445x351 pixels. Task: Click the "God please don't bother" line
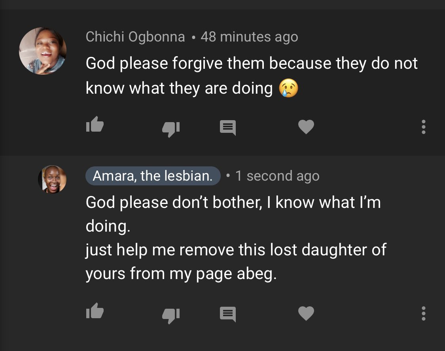pyautogui.click(x=233, y=202)
